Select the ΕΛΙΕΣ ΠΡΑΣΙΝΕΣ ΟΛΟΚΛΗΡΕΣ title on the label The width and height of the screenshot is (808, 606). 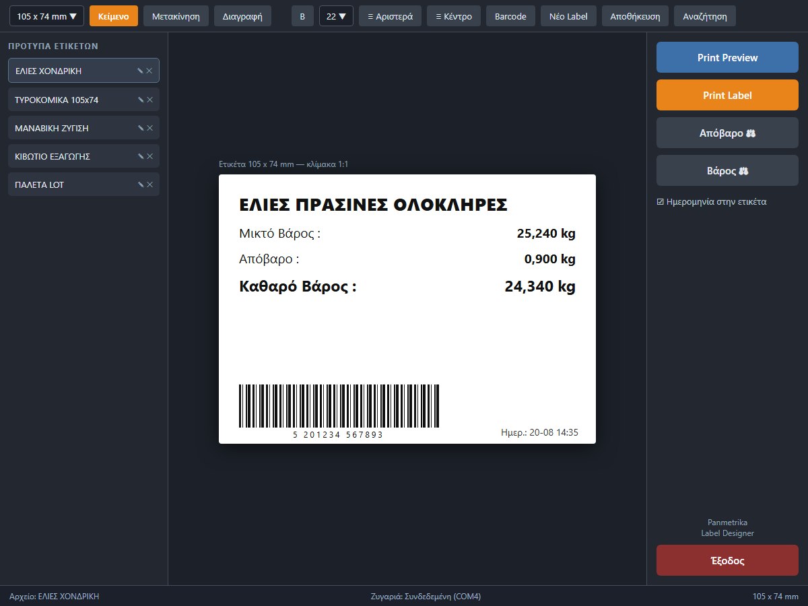point(373,205)
